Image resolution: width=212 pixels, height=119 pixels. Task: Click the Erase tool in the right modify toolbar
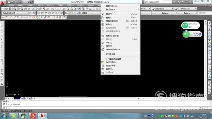209,23
